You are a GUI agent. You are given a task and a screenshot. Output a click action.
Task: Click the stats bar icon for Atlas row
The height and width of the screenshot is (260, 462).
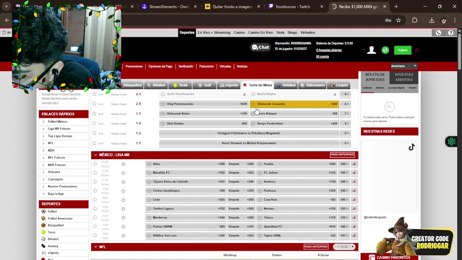point(354,164)
